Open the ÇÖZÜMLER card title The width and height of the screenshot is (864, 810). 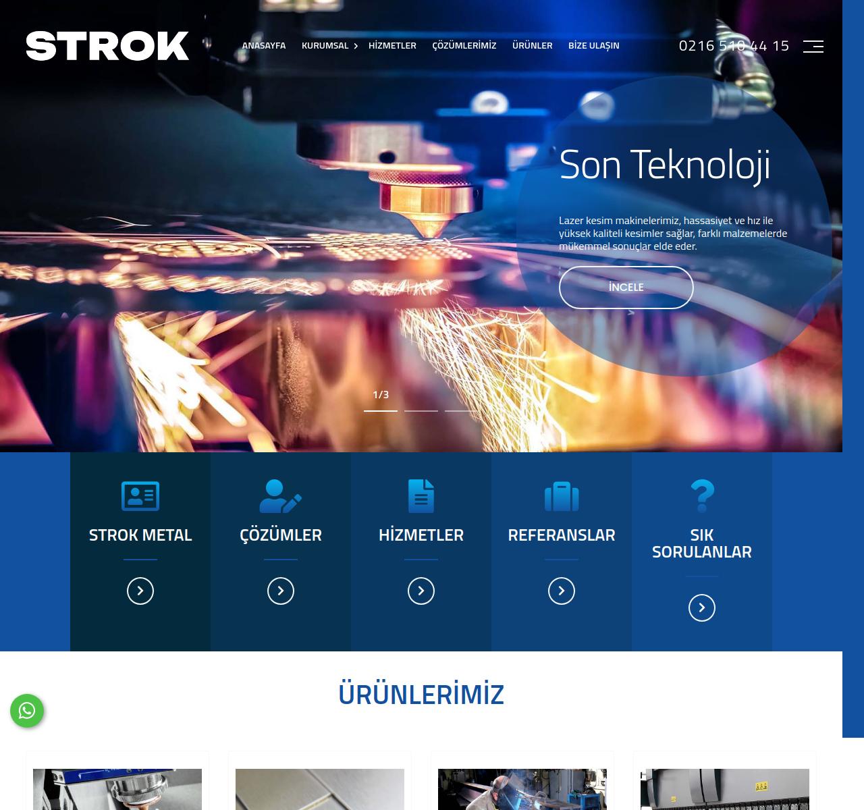coord(281,535)
